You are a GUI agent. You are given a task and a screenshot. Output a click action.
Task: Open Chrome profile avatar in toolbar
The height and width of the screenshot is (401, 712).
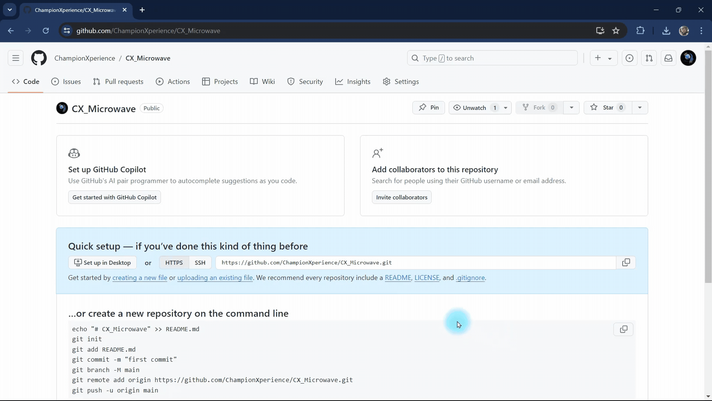(684, 31)
